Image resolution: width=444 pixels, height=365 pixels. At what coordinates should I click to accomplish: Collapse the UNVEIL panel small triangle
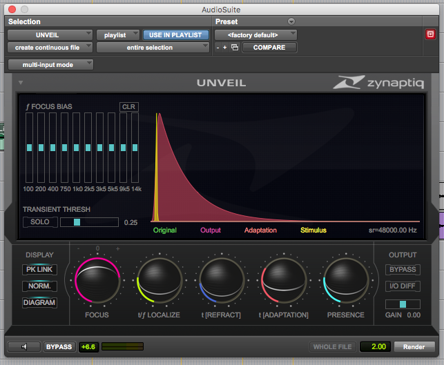(21, 83)
